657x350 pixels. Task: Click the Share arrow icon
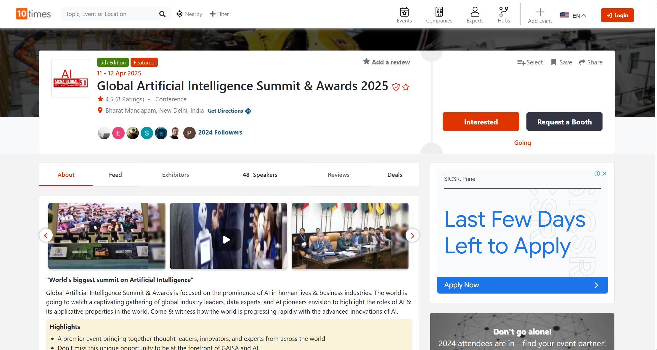[582, 62]
